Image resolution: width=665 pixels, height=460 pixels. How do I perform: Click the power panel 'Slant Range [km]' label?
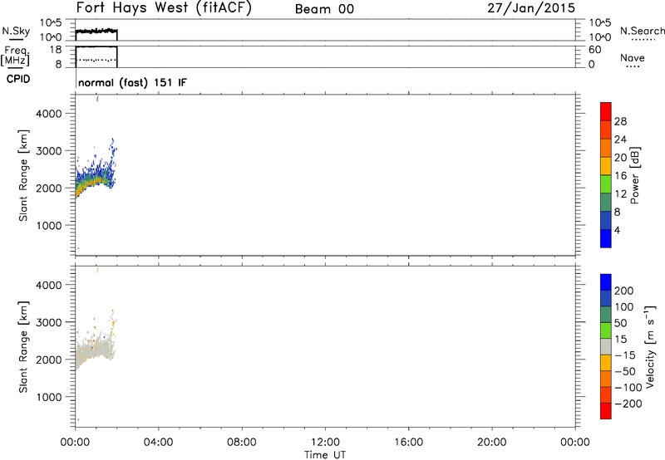click(23, 175)
